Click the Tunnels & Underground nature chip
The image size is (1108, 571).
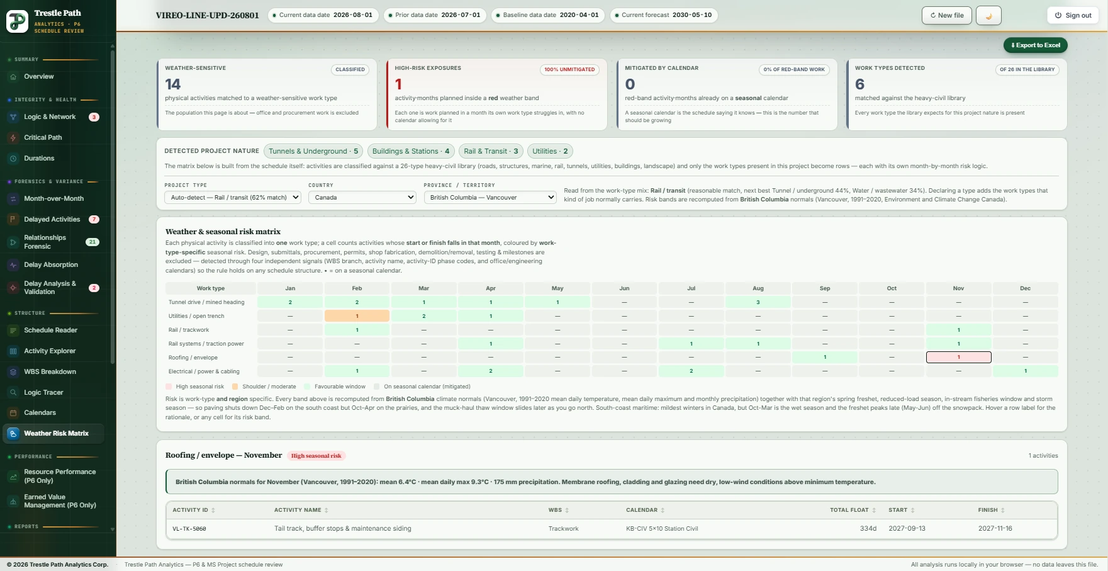[313, 151]
